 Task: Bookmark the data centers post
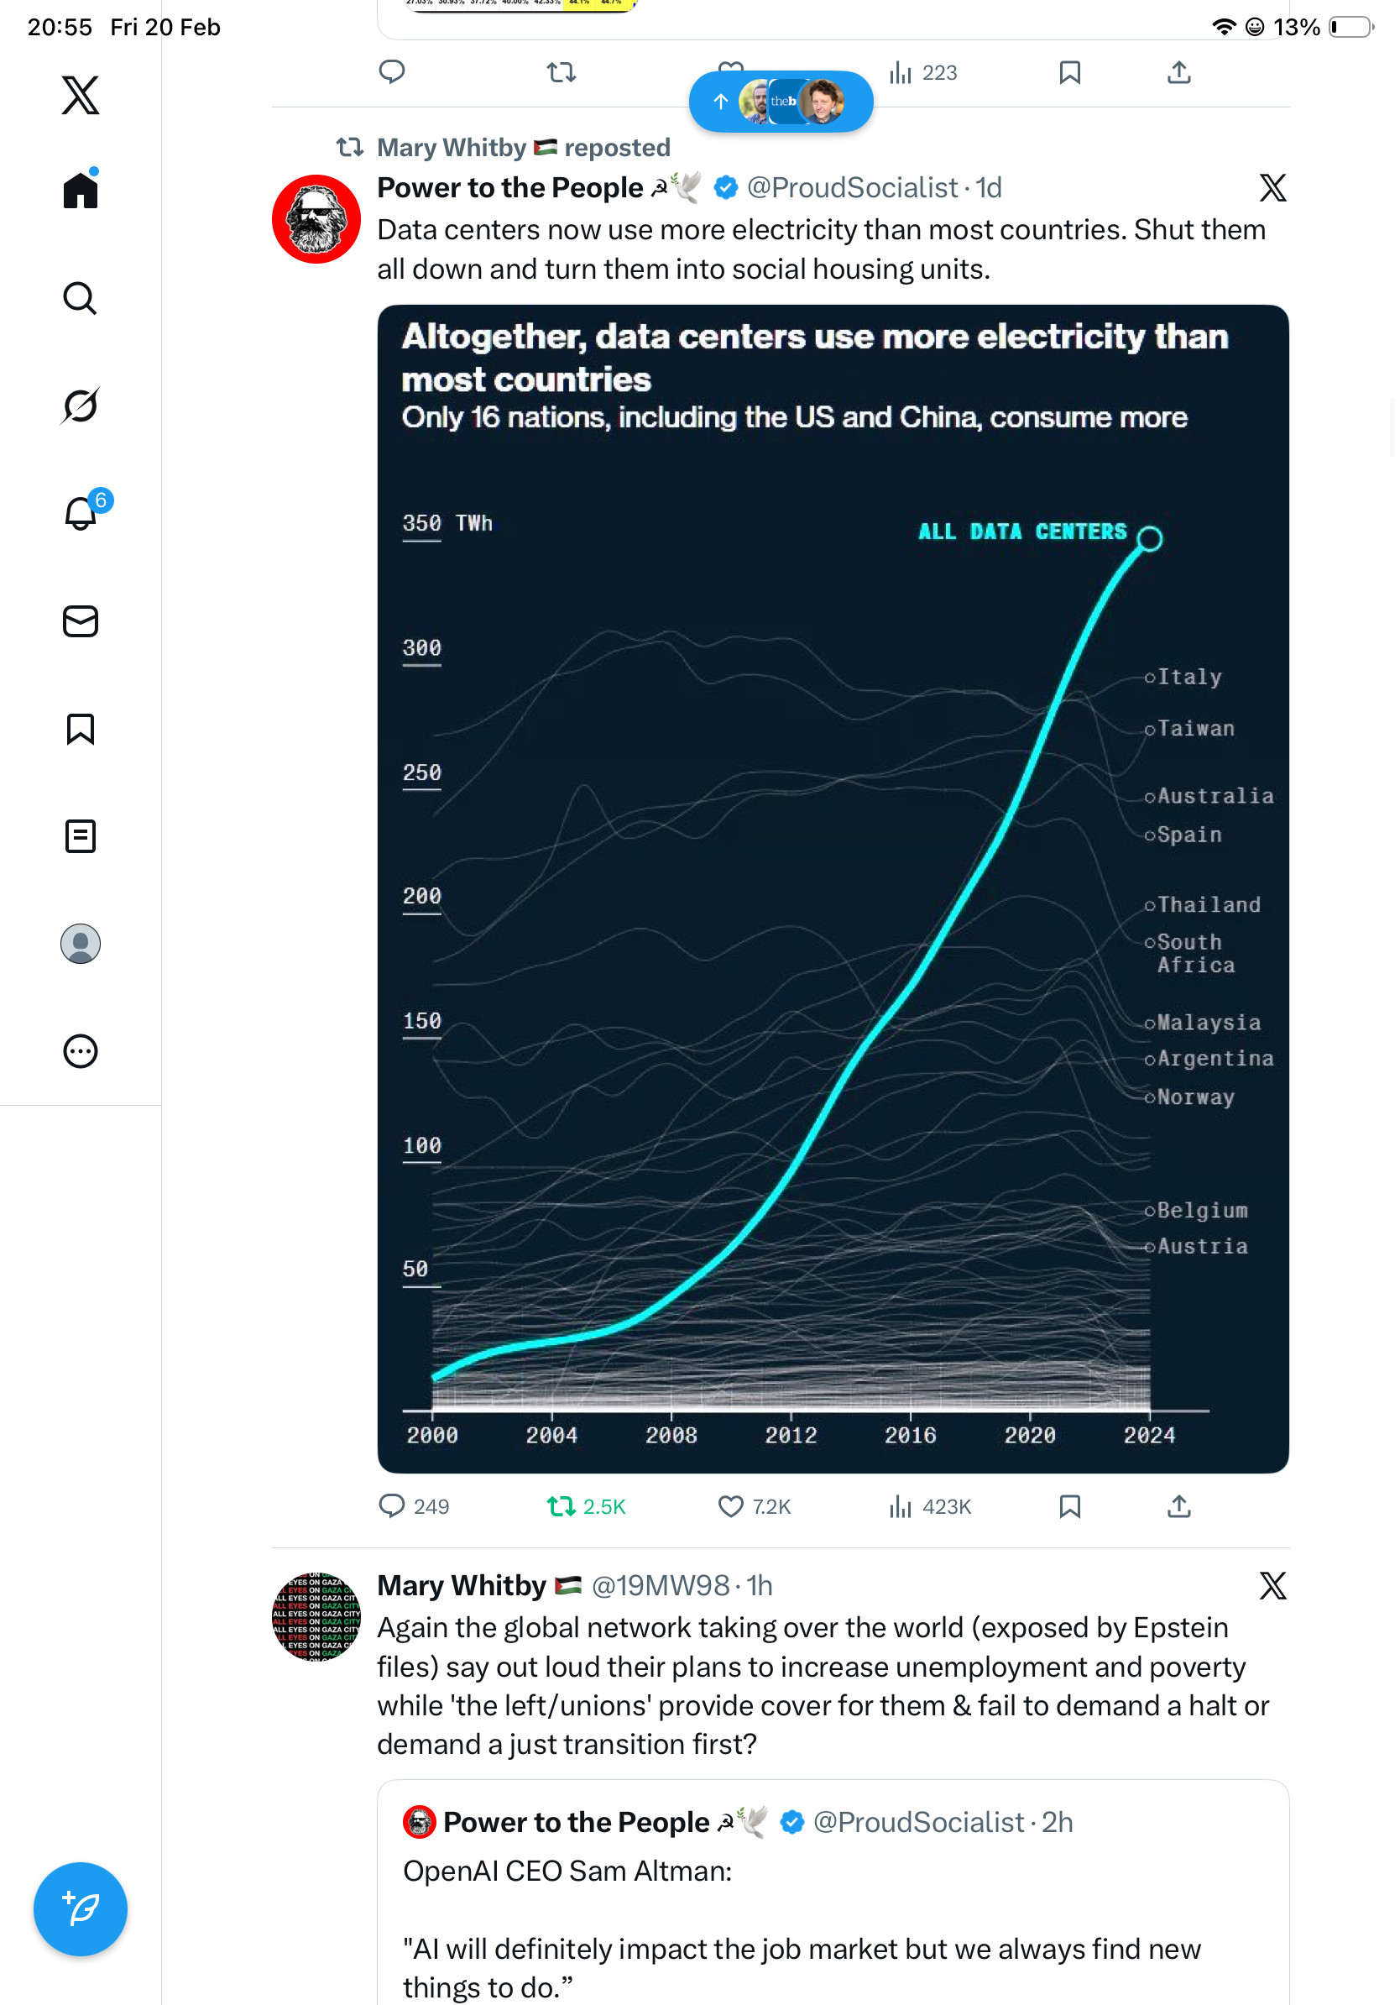tap(1069, 1505)
